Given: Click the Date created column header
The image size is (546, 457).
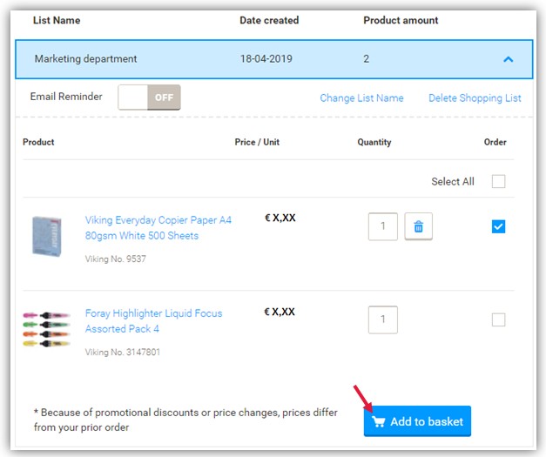Looking at the screenshot, I should click(x=269, y=20).
